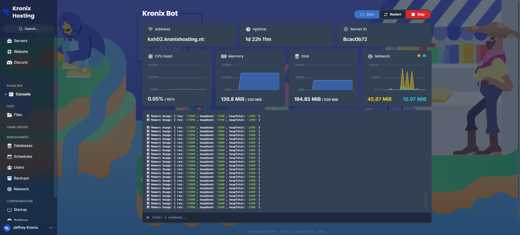Focus the console command input
Viewport: 520px width, 235px height.
point(287,217)
